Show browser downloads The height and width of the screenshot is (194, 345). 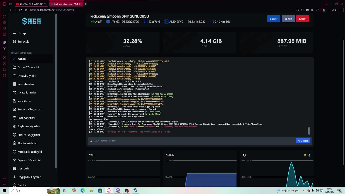(x=329, y=10)
